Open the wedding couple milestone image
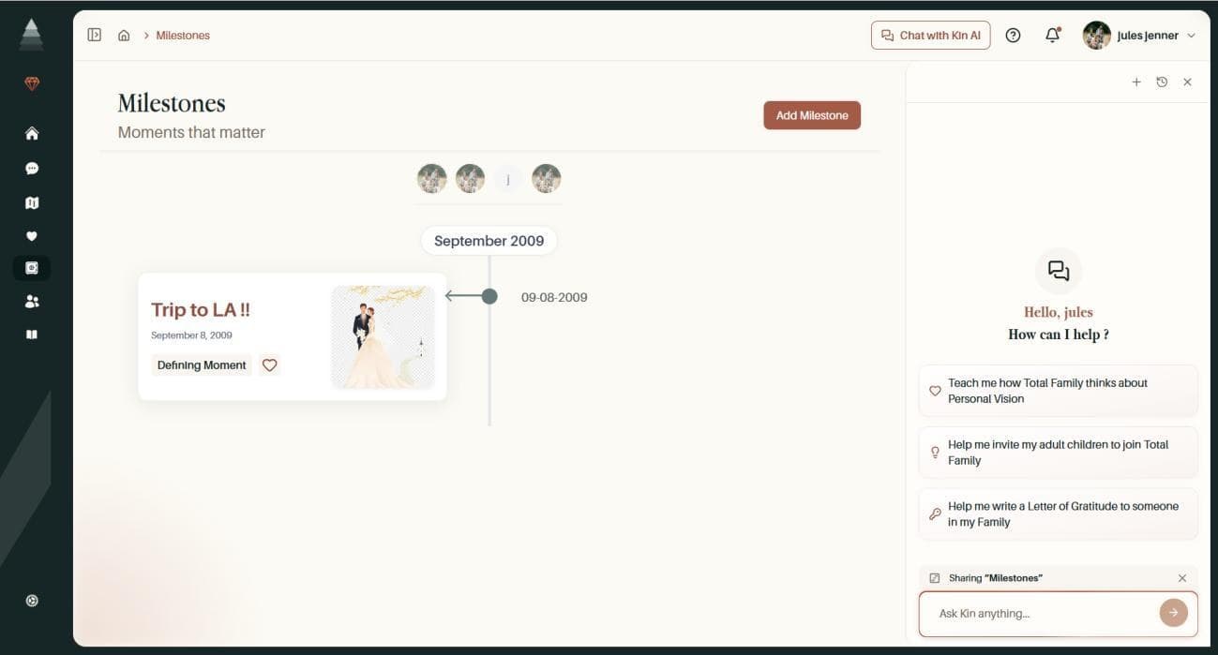The height and width of the screenshot is (655, 1218). 383,336
